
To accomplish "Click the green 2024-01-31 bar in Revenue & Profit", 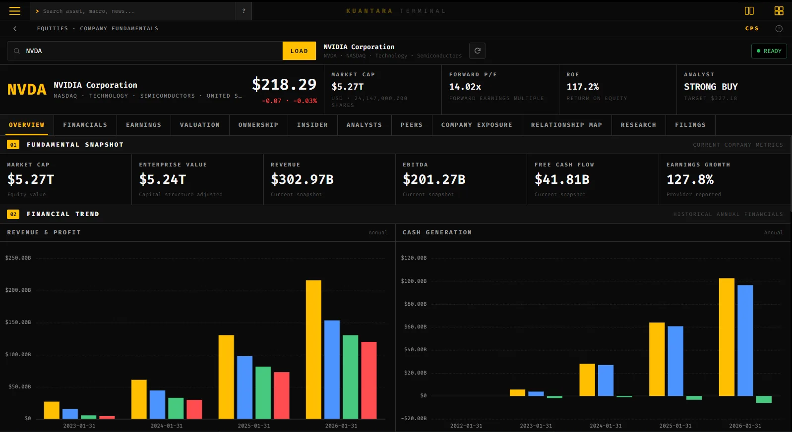I will (x=176, y=408).
